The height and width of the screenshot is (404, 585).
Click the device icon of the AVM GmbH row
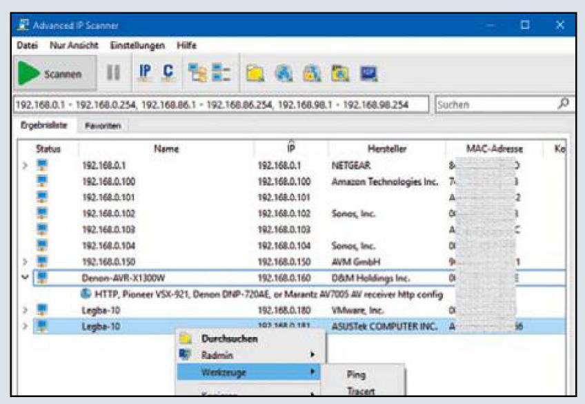pyautogui.click(x=42, y=261)
